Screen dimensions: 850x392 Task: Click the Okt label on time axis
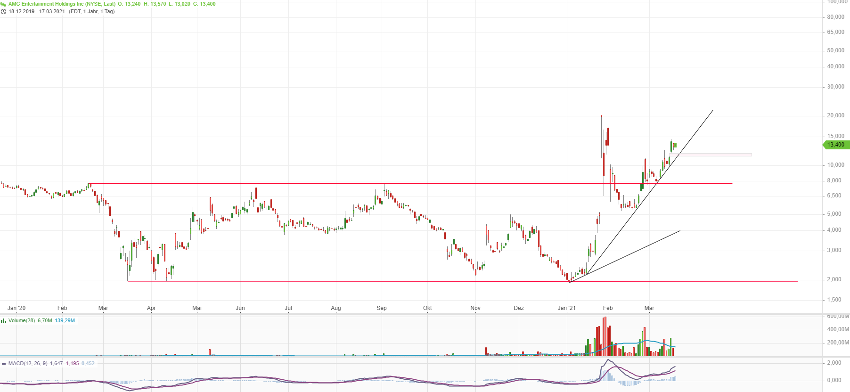pyautogui.click(x=427, y=308)
